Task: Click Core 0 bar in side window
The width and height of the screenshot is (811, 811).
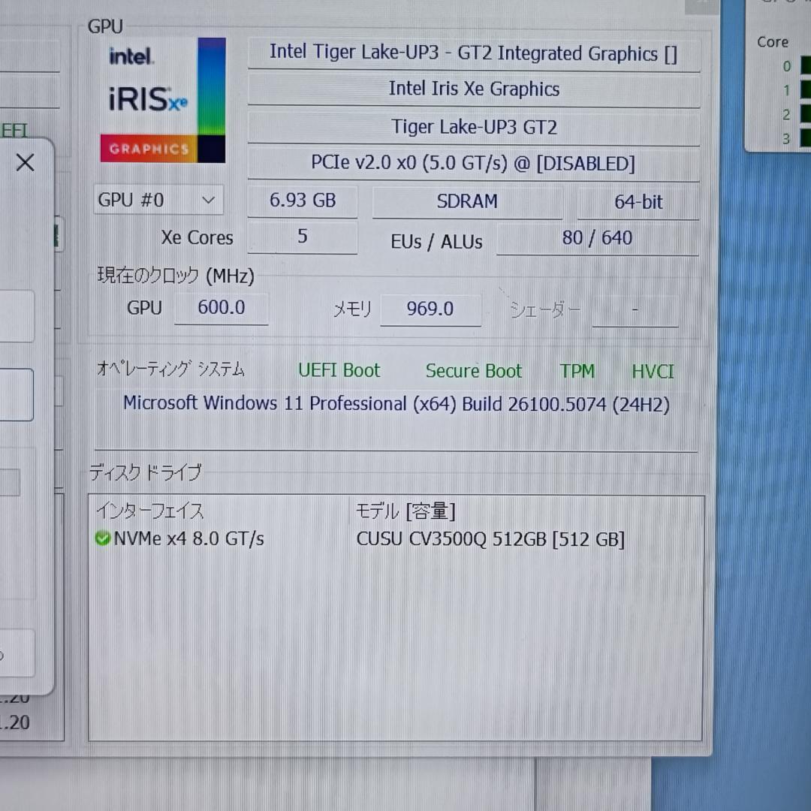Action: tap(805, 65)
